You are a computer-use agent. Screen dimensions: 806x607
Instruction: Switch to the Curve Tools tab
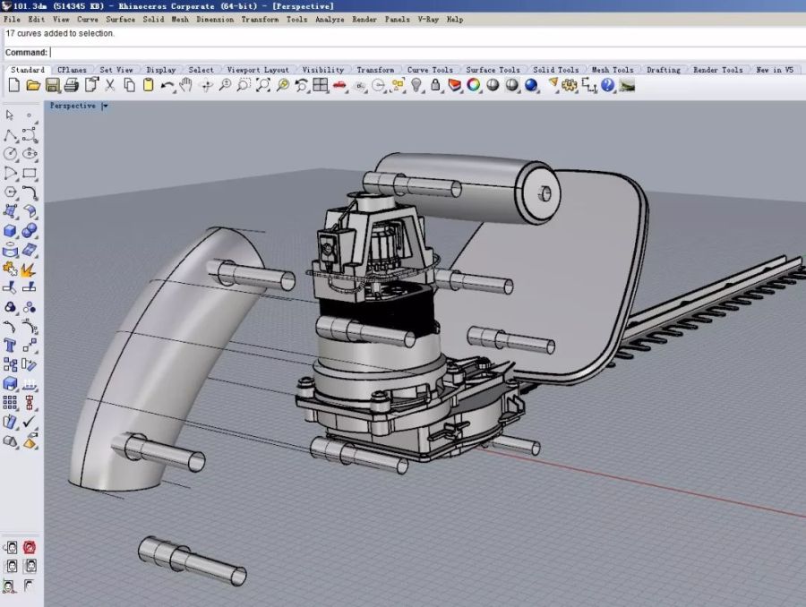pyautogui.click(x=430, y=70)
